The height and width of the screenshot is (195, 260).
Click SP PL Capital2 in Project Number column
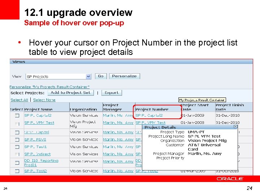(x=149, y=116)
